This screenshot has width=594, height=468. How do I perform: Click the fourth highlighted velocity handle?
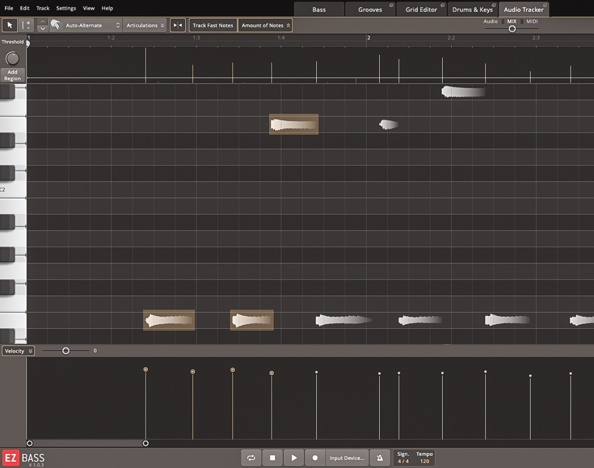[x=272, y=373]
